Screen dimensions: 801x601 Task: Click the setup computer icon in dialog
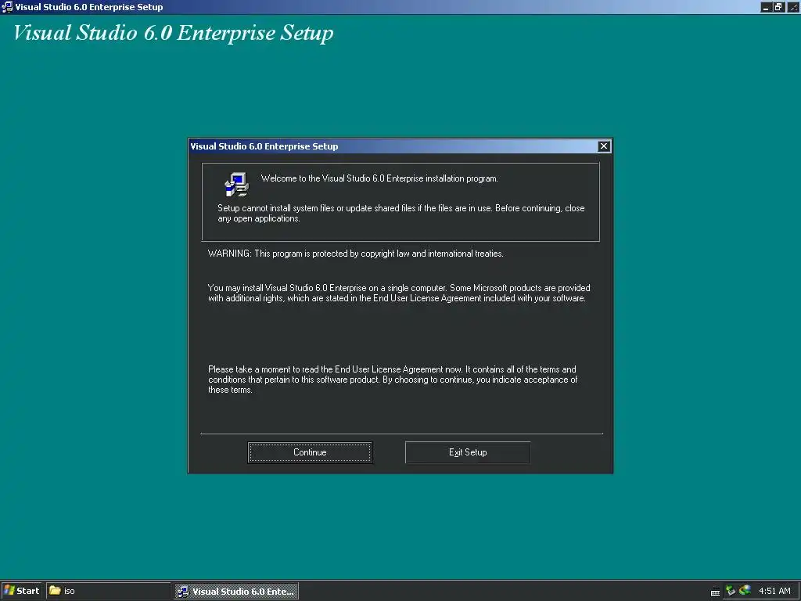point(236,184)
